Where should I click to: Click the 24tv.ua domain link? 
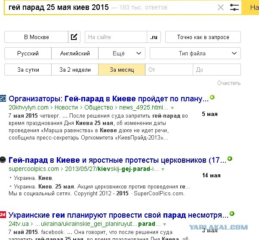point(18,224)
